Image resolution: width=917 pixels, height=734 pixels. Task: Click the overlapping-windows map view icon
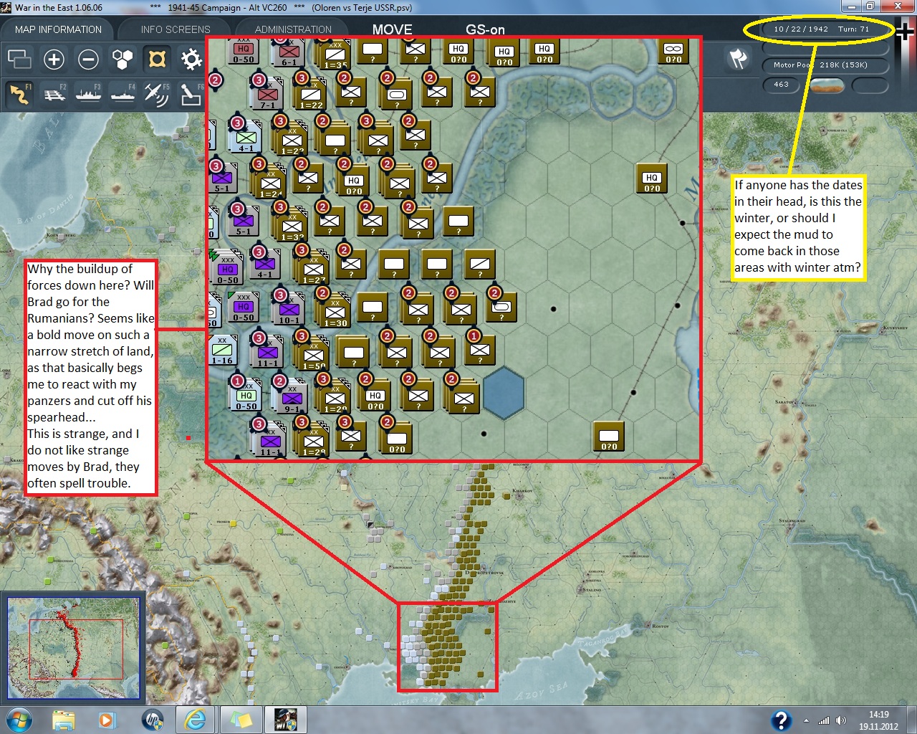[x=19, y=59]
